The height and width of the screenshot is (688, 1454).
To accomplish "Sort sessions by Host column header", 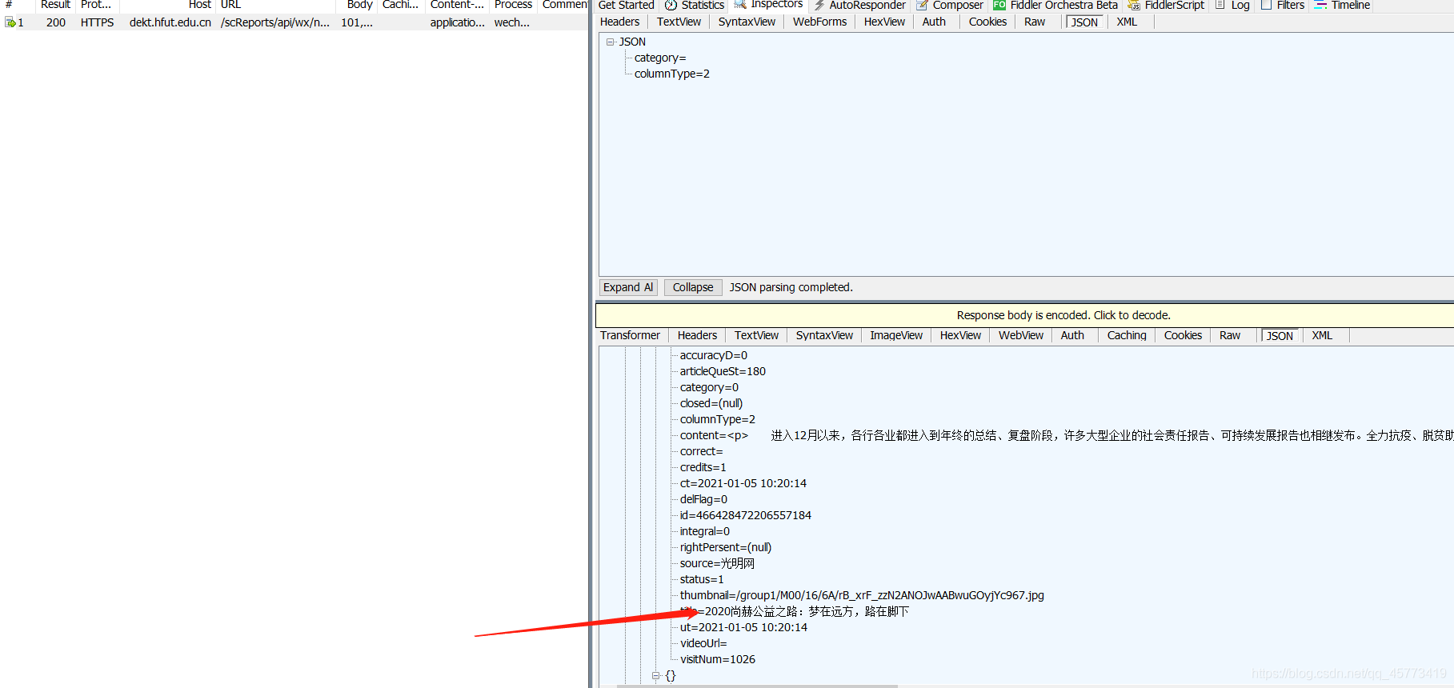I will click(x=167, y=5).
